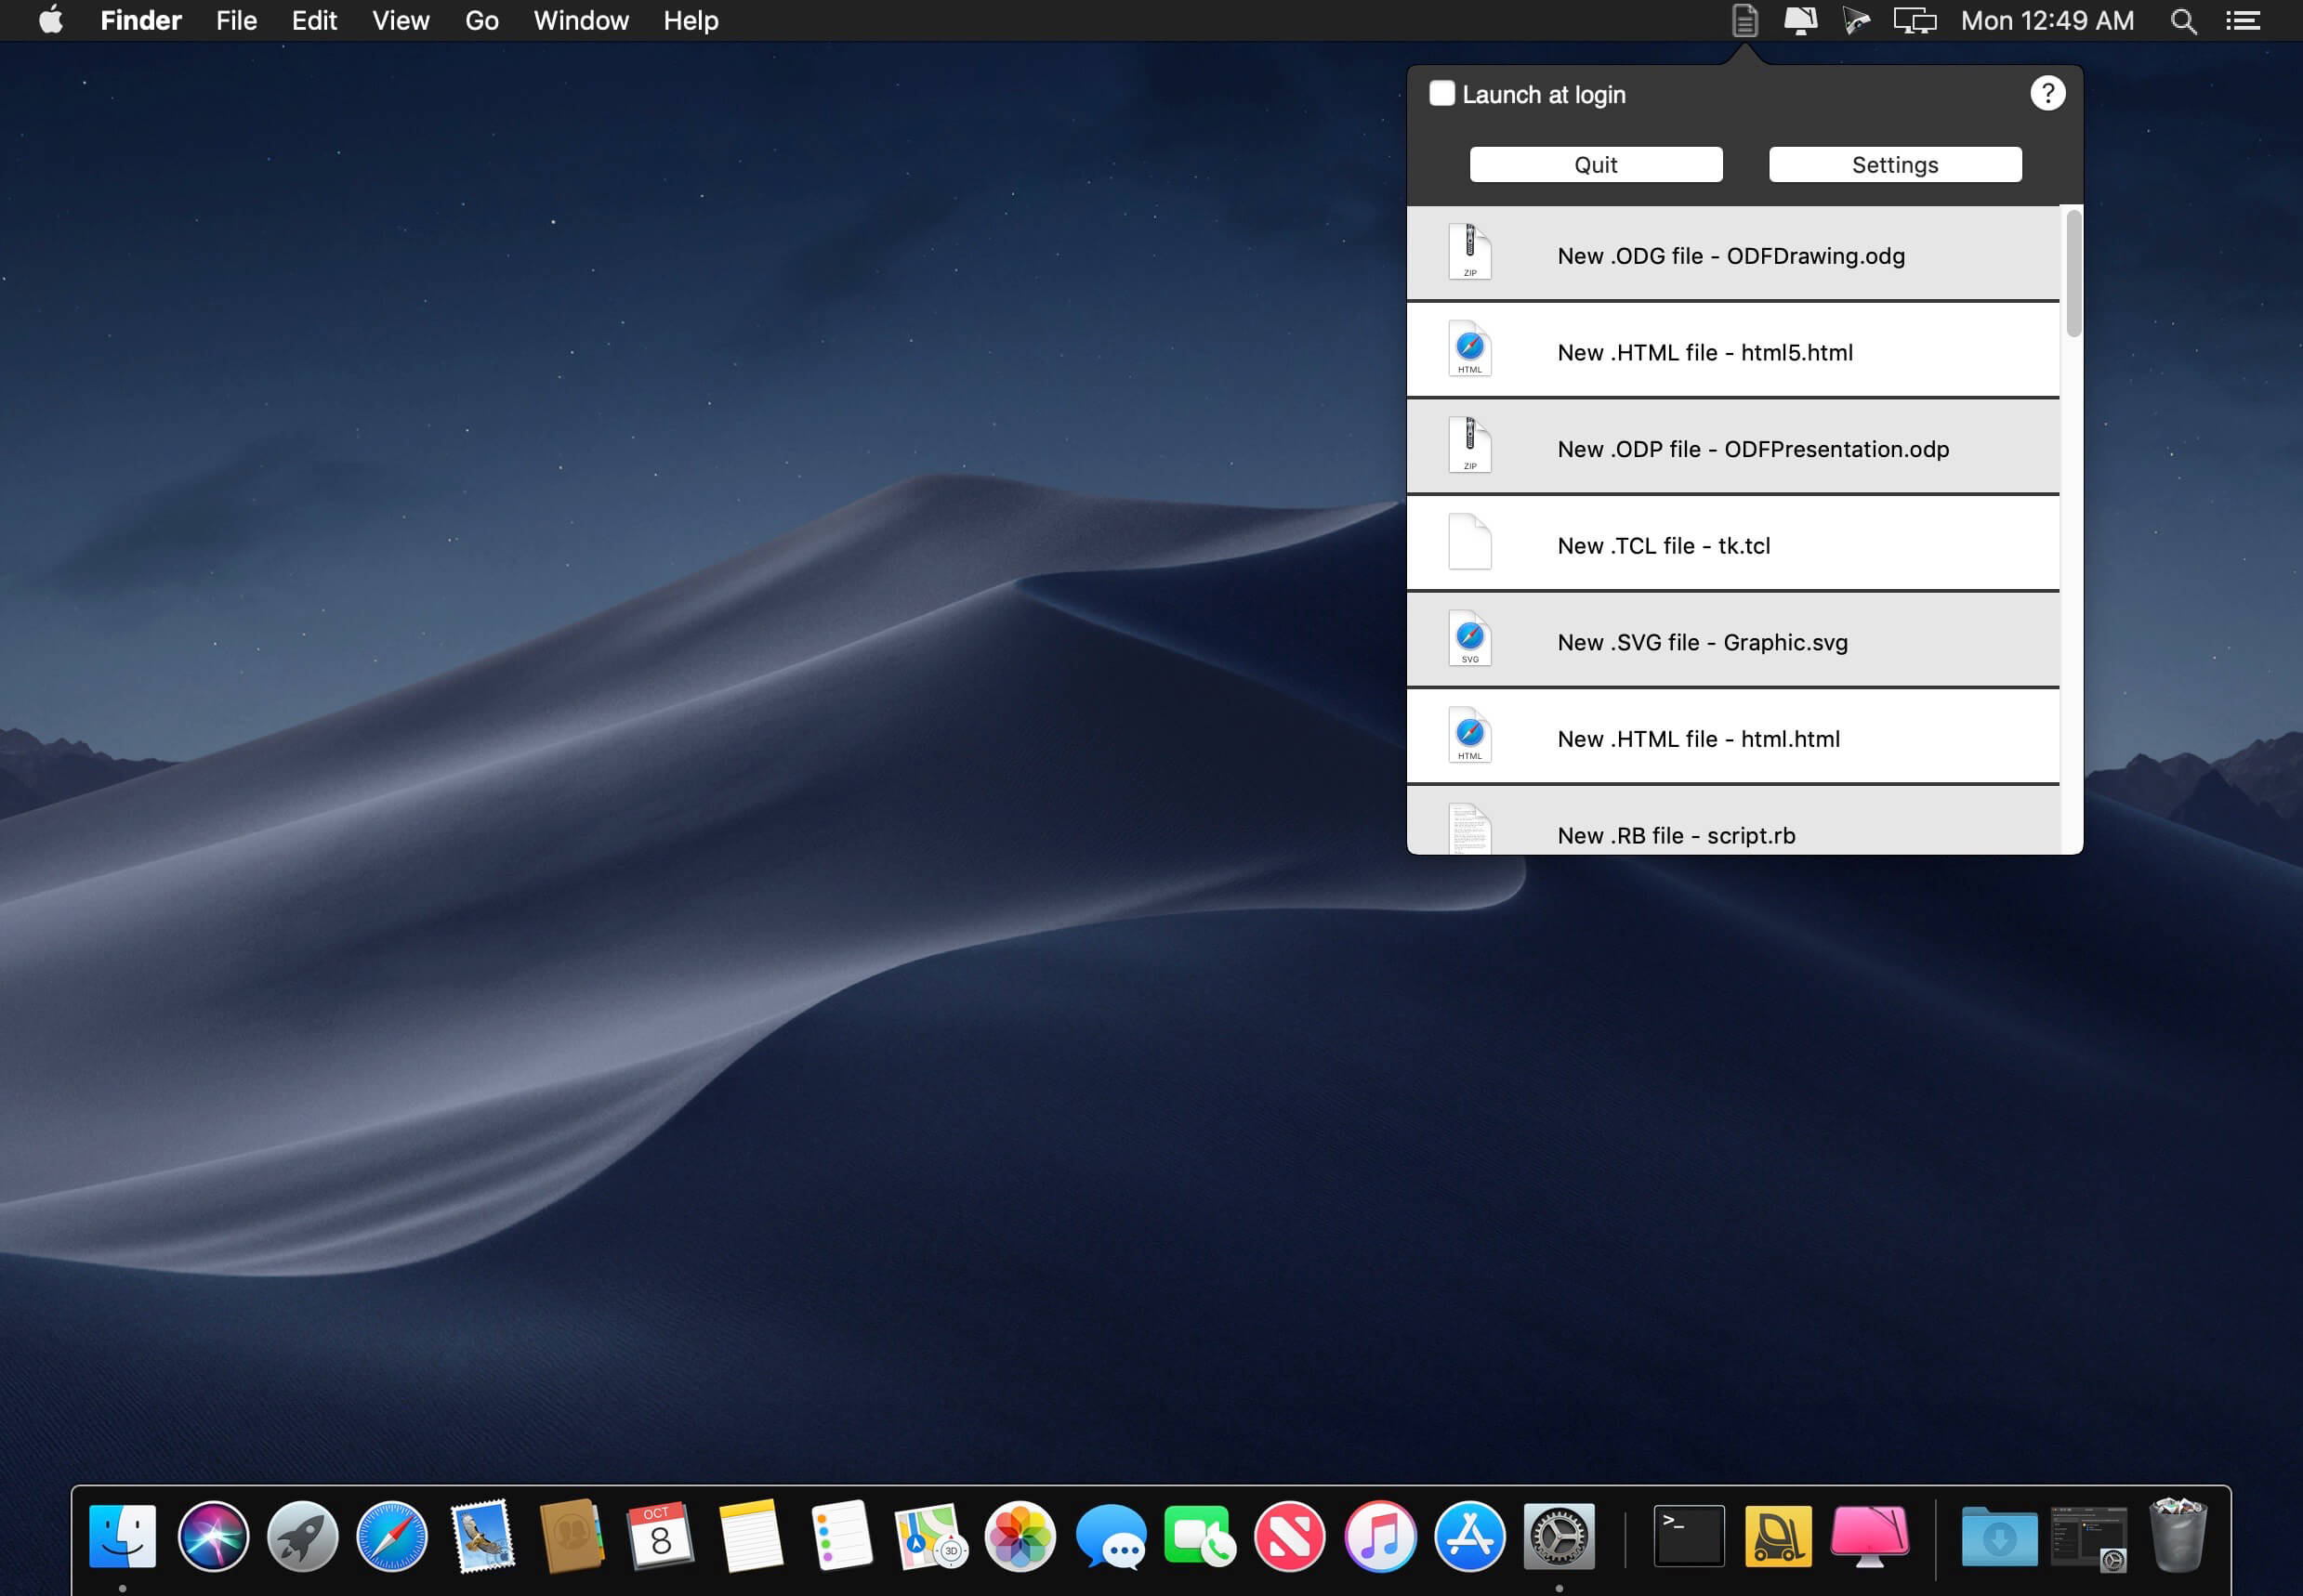
Task: Open the Window menu
Action: (580, 21)
